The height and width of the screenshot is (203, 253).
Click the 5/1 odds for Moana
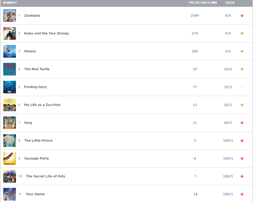228,51
